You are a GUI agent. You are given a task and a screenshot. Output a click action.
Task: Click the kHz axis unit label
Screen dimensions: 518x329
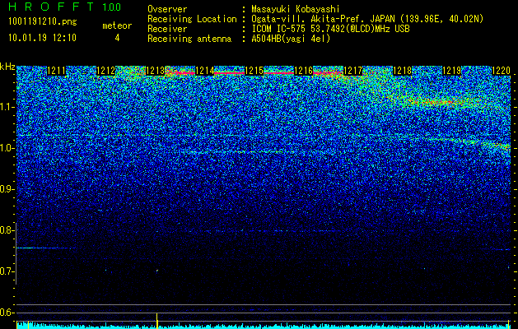[7, 67]
